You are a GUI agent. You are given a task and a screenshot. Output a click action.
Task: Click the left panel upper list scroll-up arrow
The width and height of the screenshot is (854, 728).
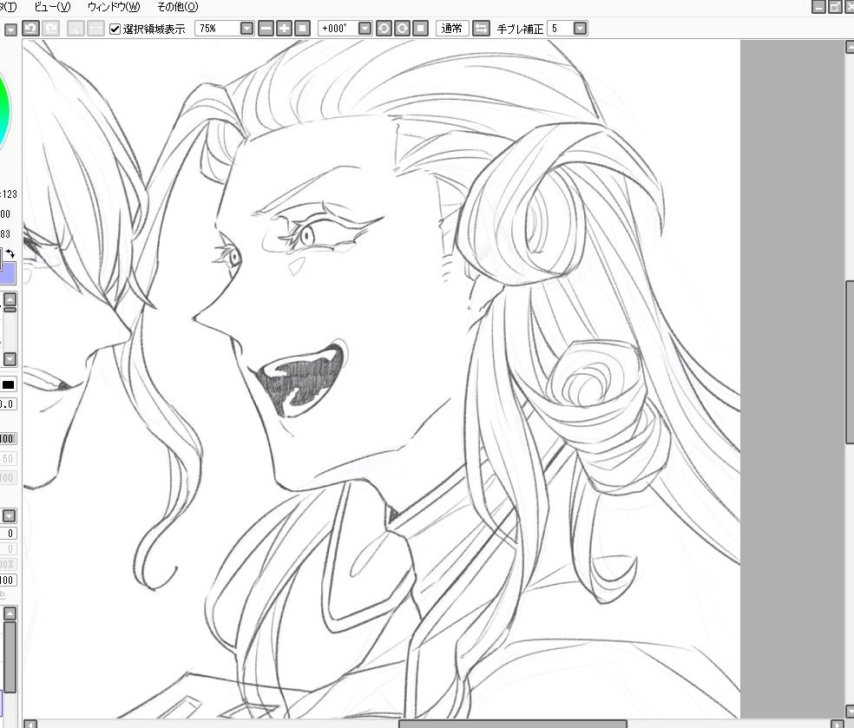[x=10, y=299]
